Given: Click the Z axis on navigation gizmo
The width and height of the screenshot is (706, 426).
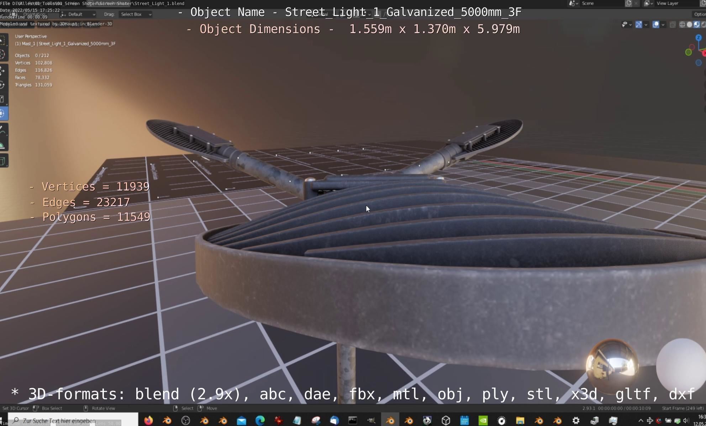Looking at the screenshot, I should pyautogui.click(x=699, y=37).
